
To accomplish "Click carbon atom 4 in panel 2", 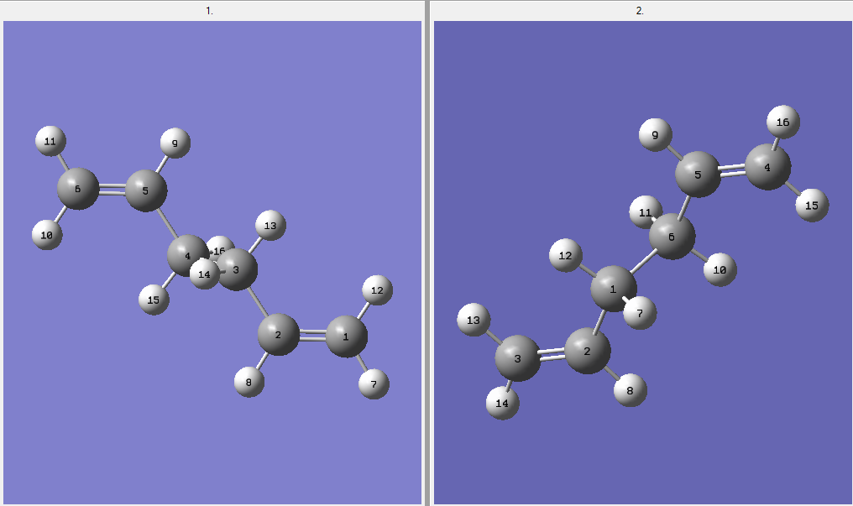I will click(767, 167).
